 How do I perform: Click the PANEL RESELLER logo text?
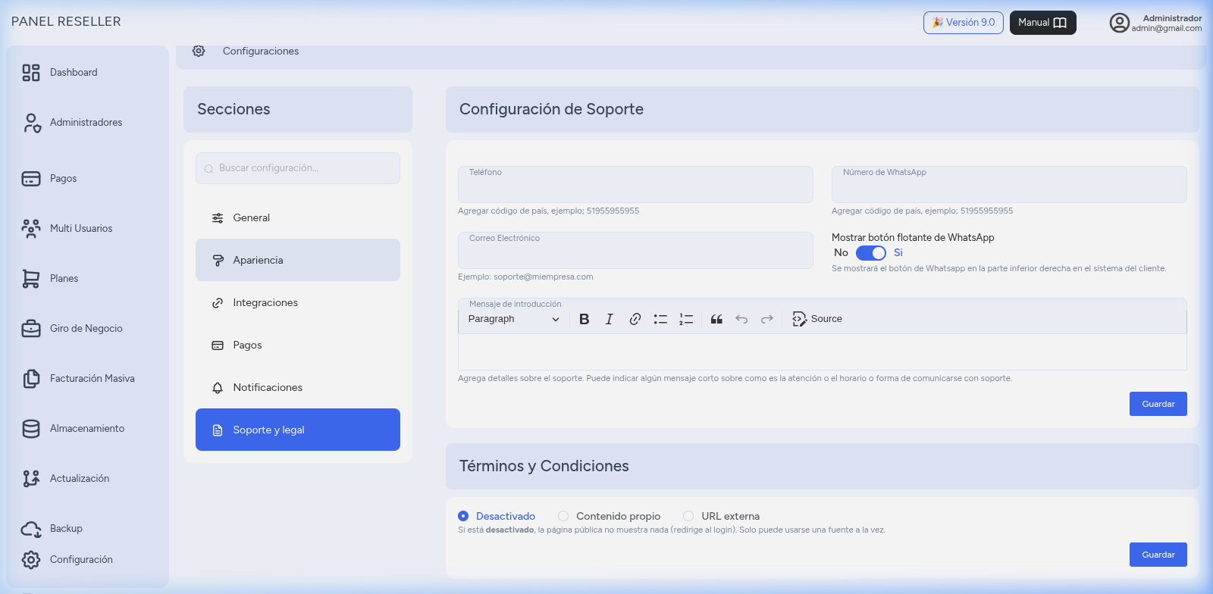[x=66, y=21]
